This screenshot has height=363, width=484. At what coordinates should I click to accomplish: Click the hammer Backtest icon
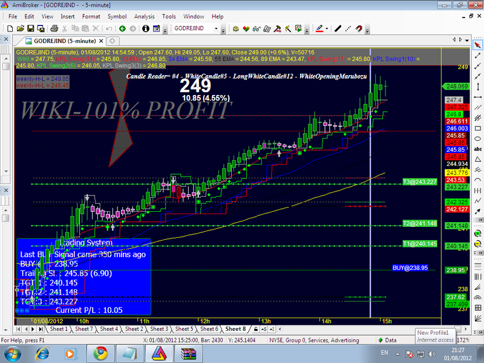coord(278,28)
